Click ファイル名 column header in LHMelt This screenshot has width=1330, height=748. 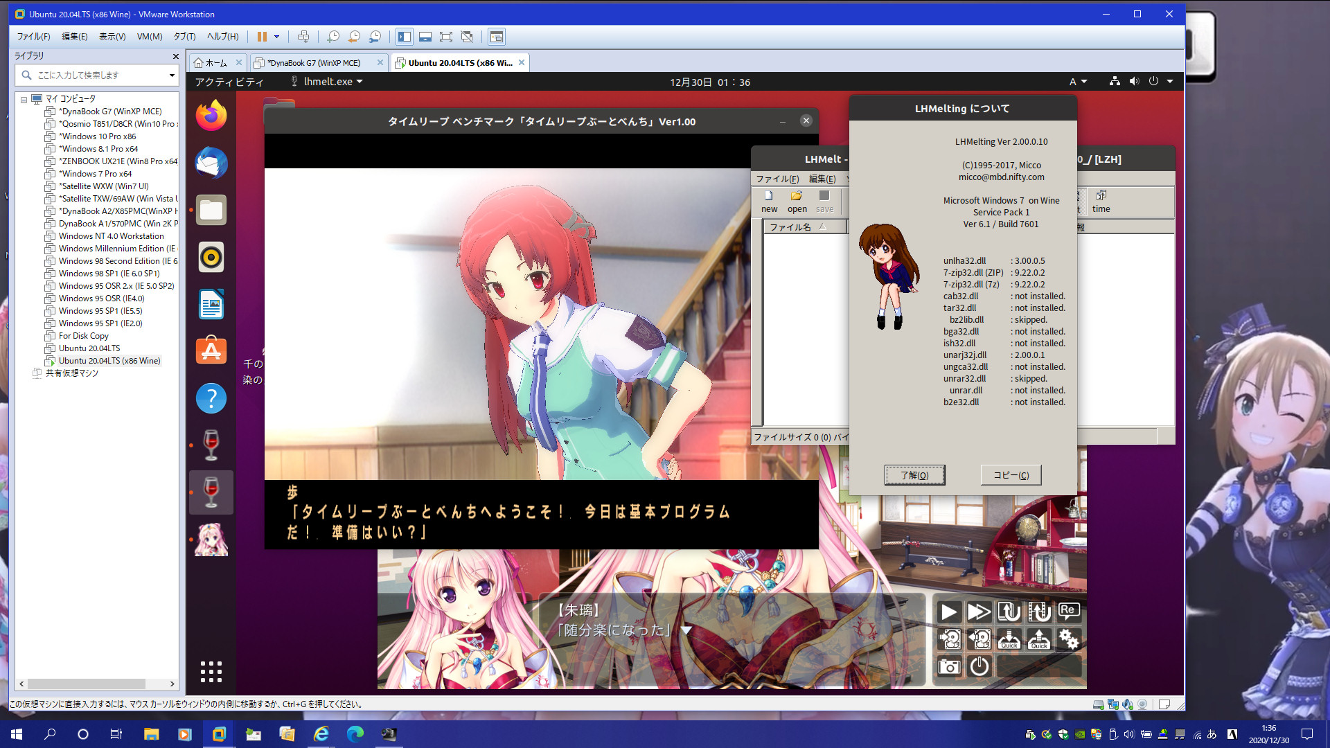point(804,227)
